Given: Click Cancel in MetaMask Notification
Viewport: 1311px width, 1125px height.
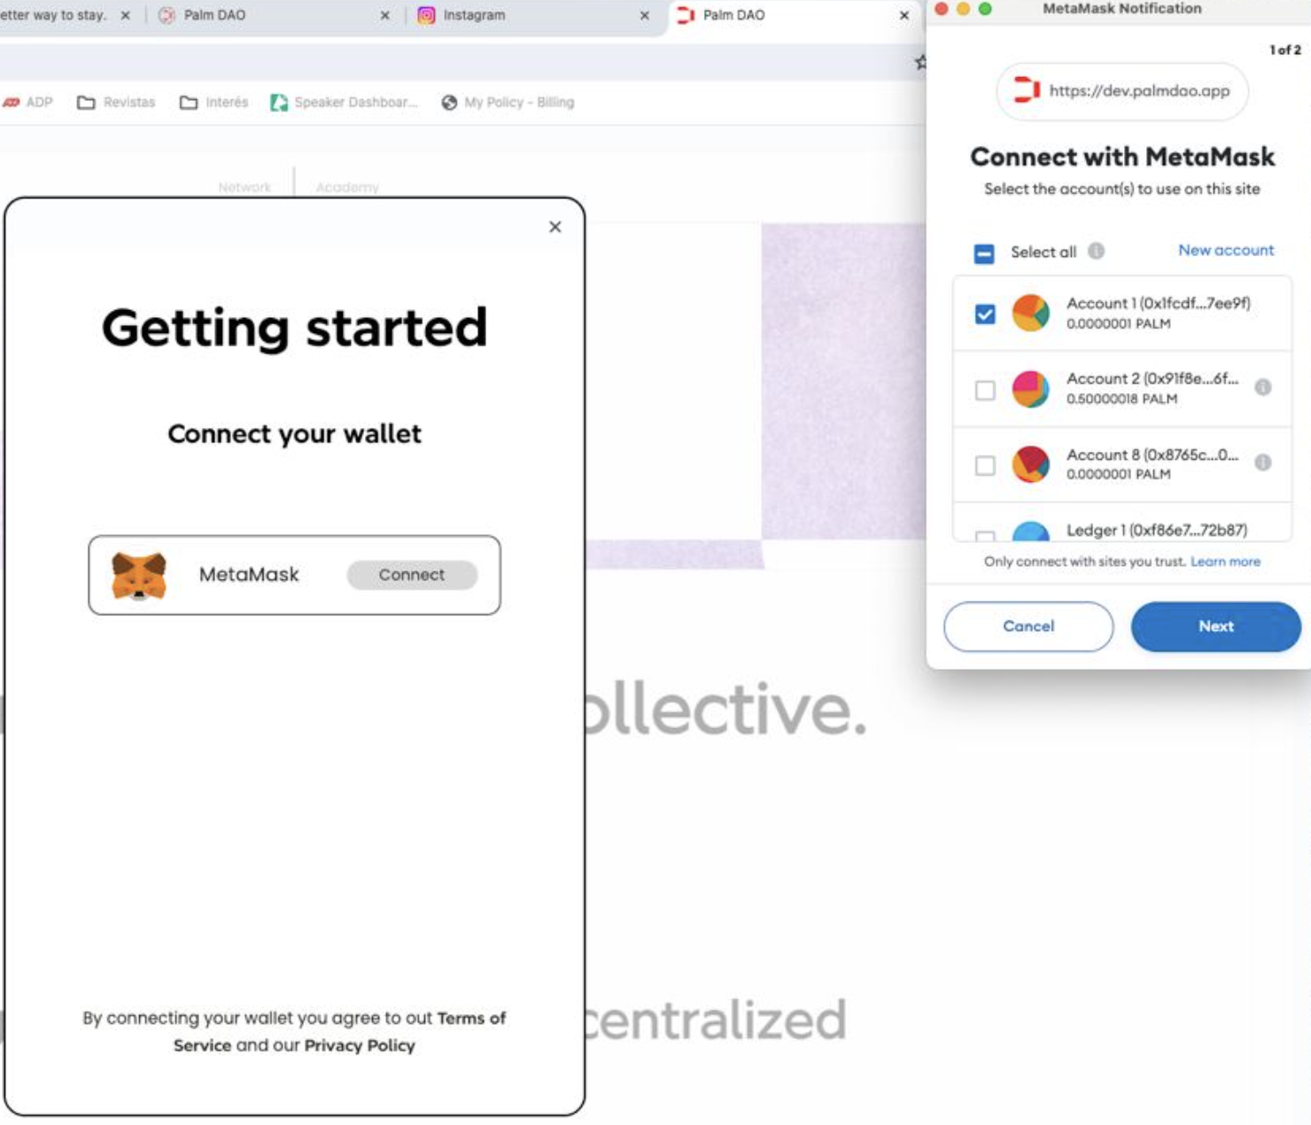Looking at the screenshot, I should 1028,626.
